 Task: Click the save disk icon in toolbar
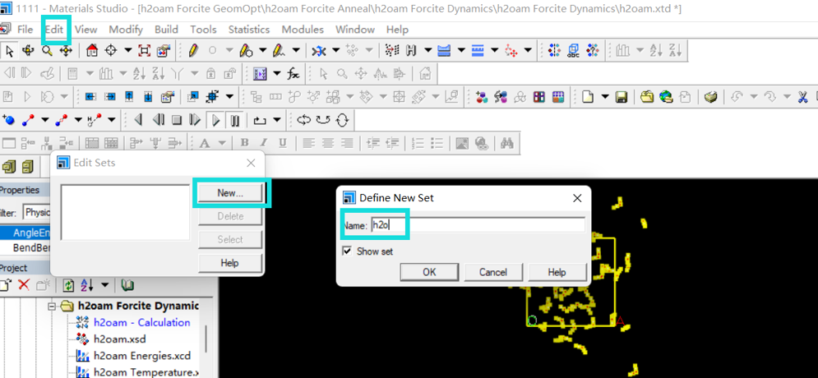[x=621, y=97]
